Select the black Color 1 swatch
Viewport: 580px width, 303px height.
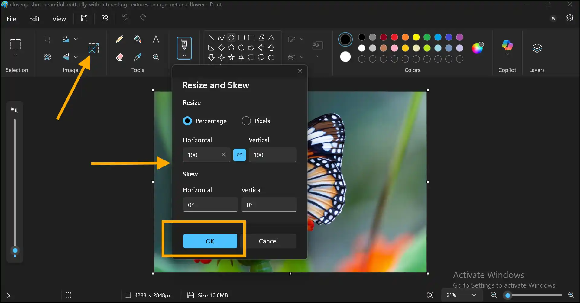(345, 39)
